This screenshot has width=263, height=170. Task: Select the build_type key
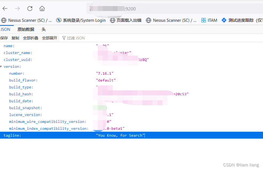21,87
